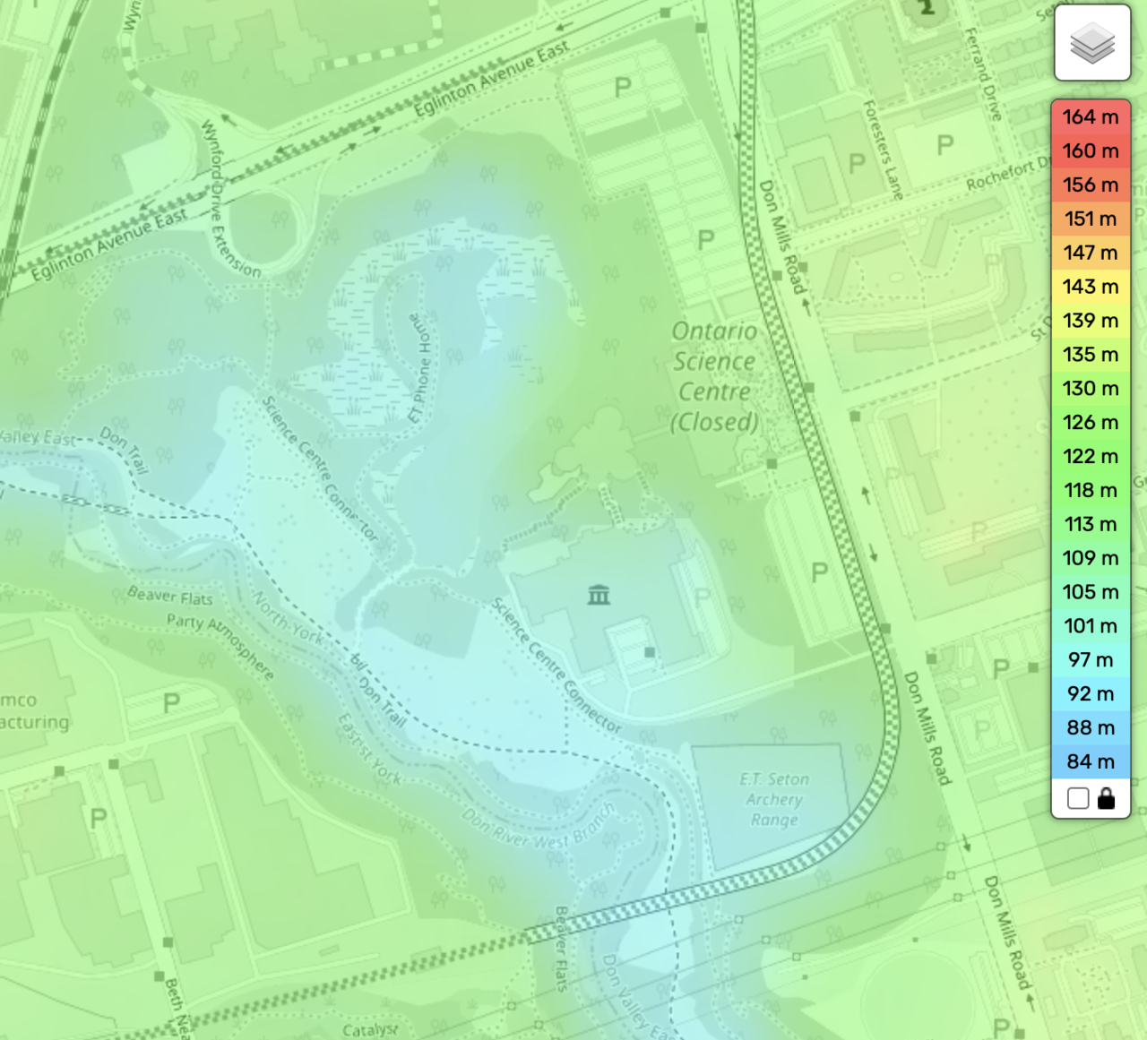Choose the 101 m legend entry

(x=1091, y=625)
